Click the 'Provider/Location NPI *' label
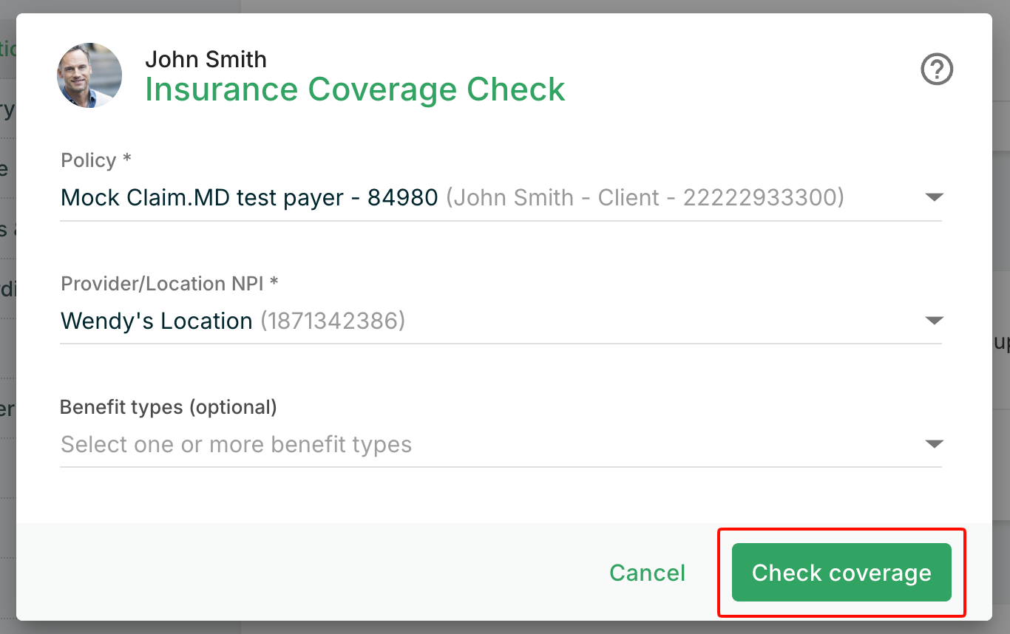This screenshot has height=634, width=1010. (x=169, y=284)
